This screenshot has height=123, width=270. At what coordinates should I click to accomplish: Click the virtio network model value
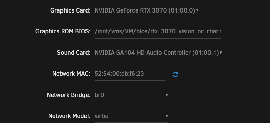(x=102, y=116)
